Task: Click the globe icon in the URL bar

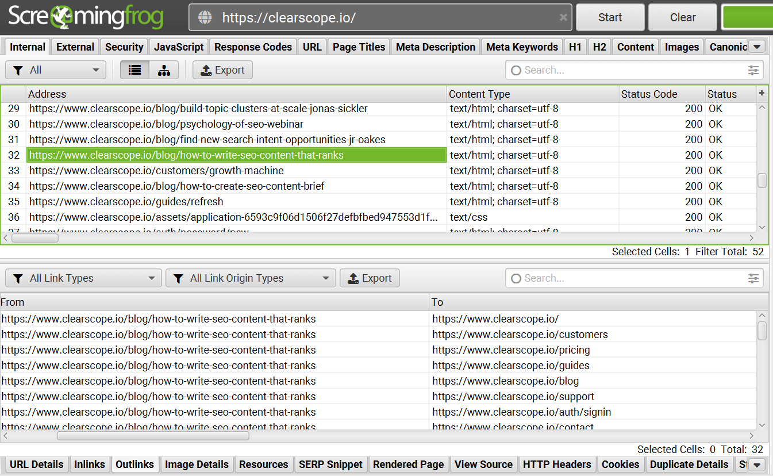Action: point(205,17)
